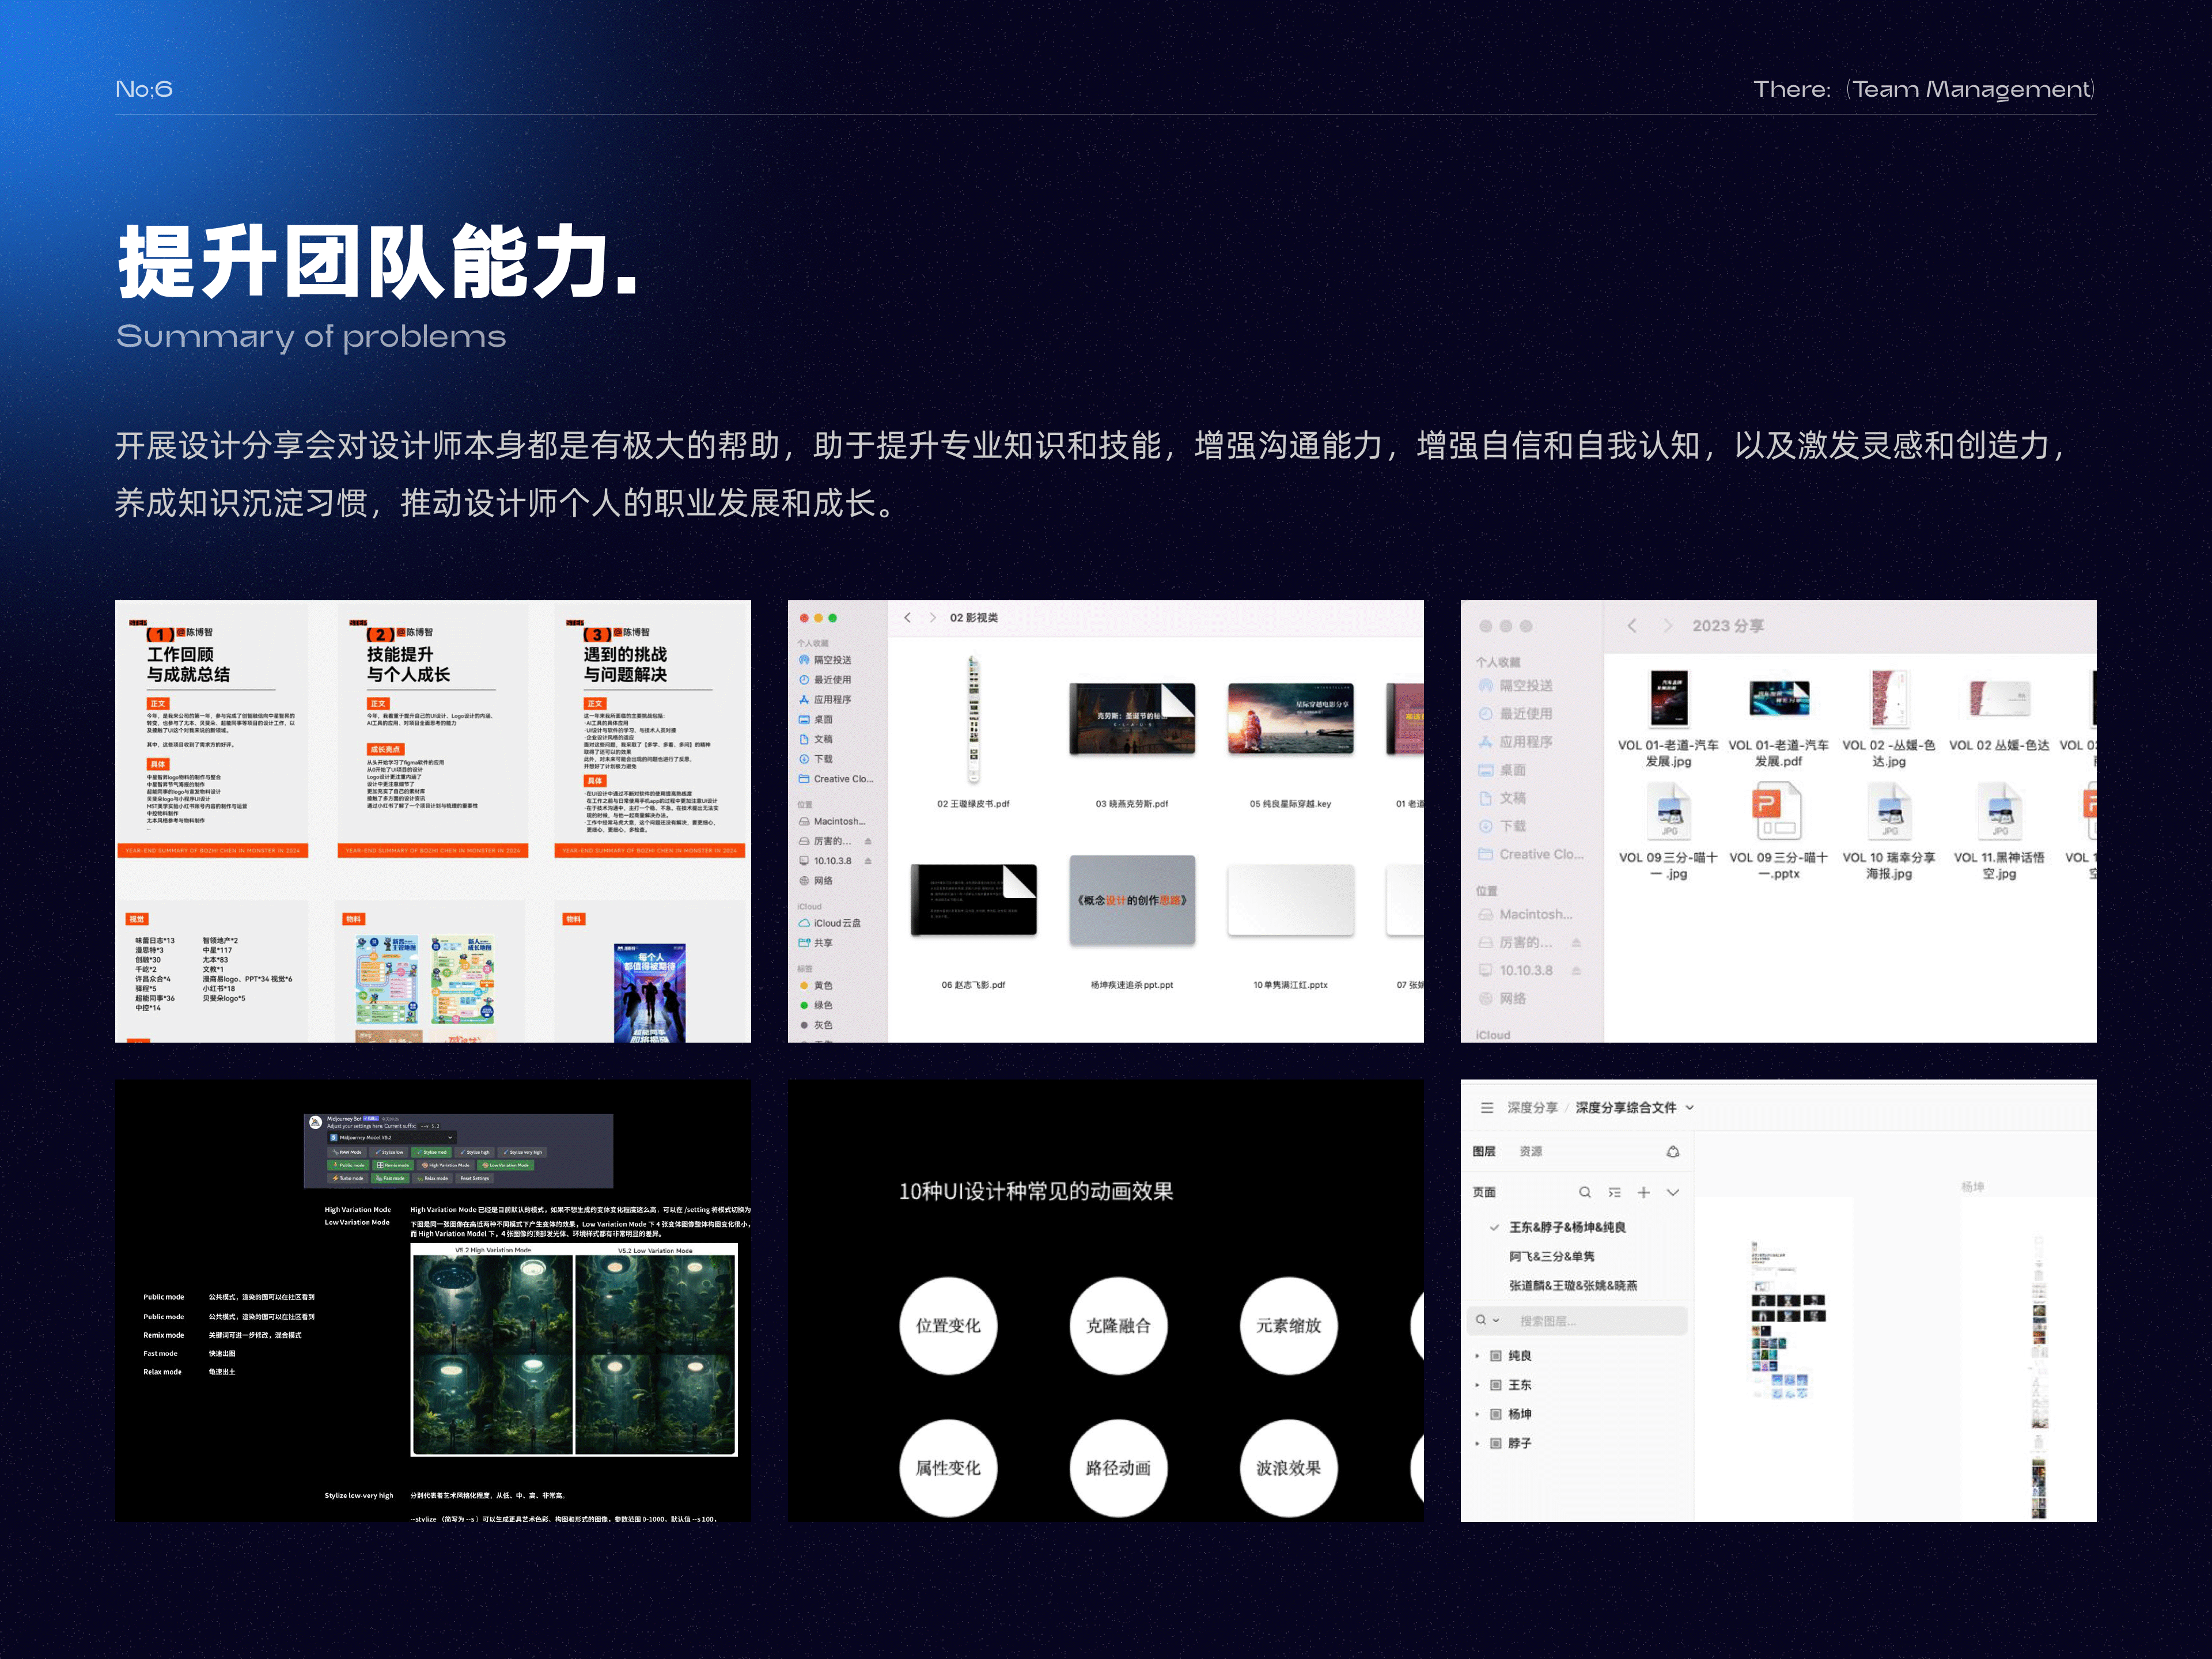Open iCloud 云盘 in 02 影视类 sidebar
Screen dimensions: 2212x1659
click(829, 923)
